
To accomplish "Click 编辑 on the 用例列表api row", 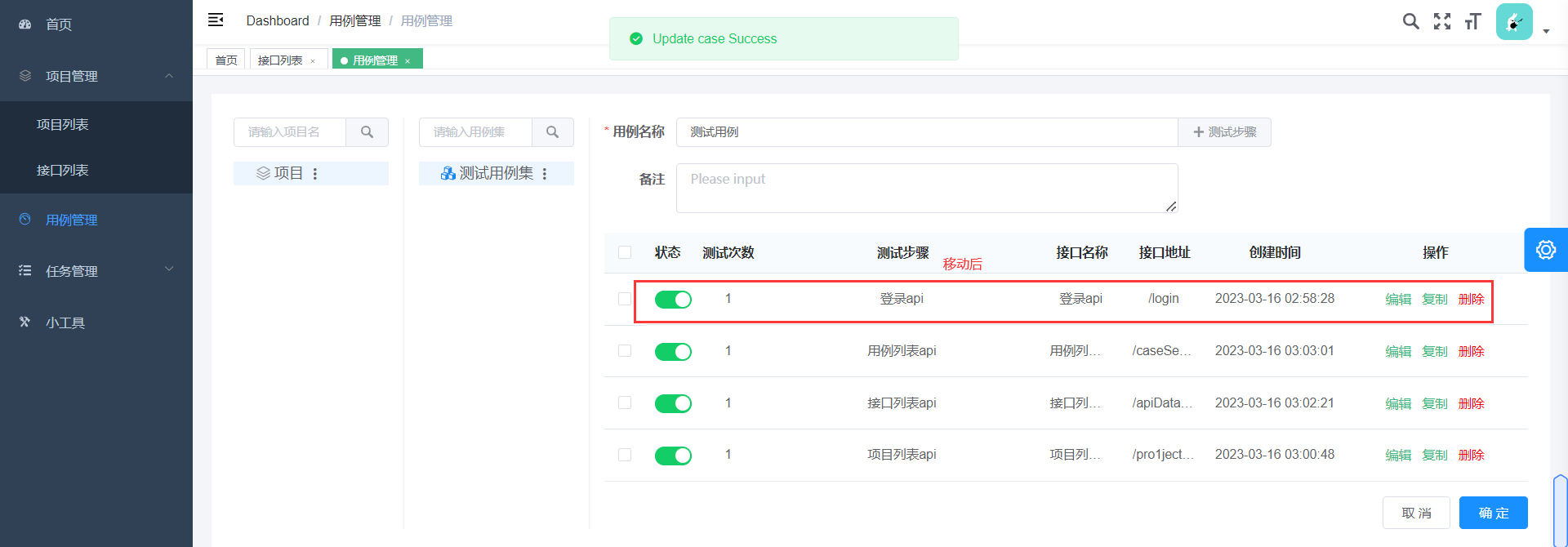I will [x=1398, y=352].
